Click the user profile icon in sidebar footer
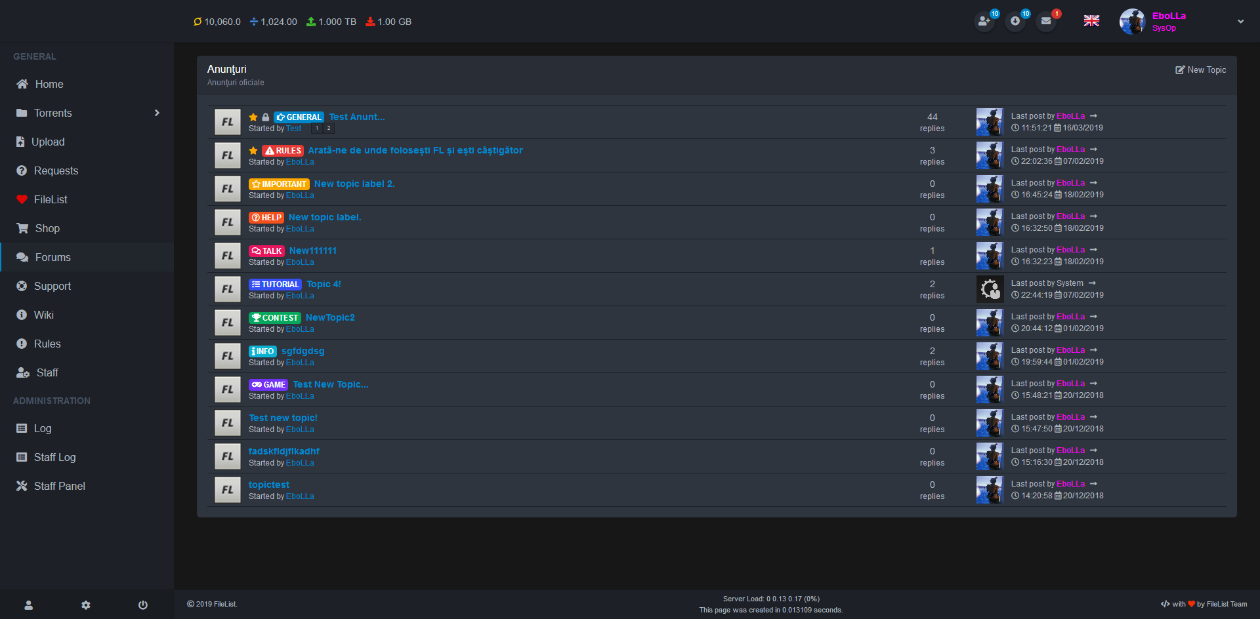Image resolution: width=1260 pixels, height=619 pixels. click(29, 605)
